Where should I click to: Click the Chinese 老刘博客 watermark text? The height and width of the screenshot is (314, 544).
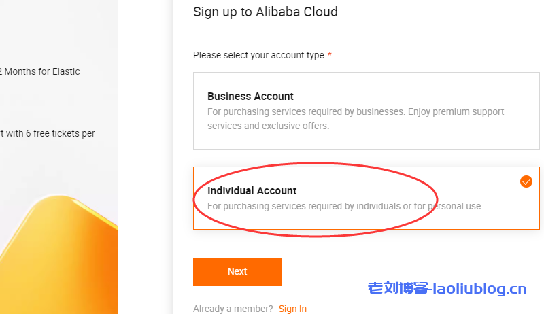[397, 290]
